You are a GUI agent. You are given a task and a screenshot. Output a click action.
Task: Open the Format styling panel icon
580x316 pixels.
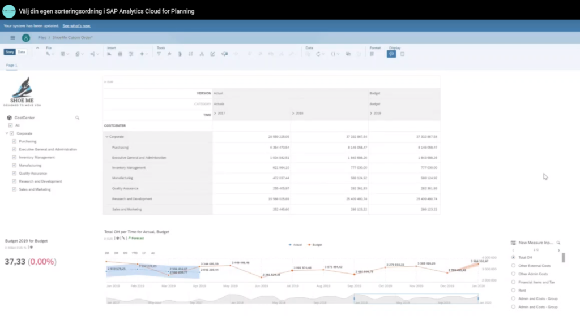[372, 54]
